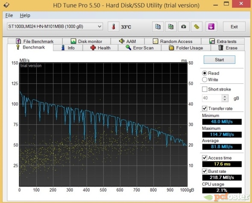
Task: Toggle the Transfer rate checkbox
Action: 205,109
